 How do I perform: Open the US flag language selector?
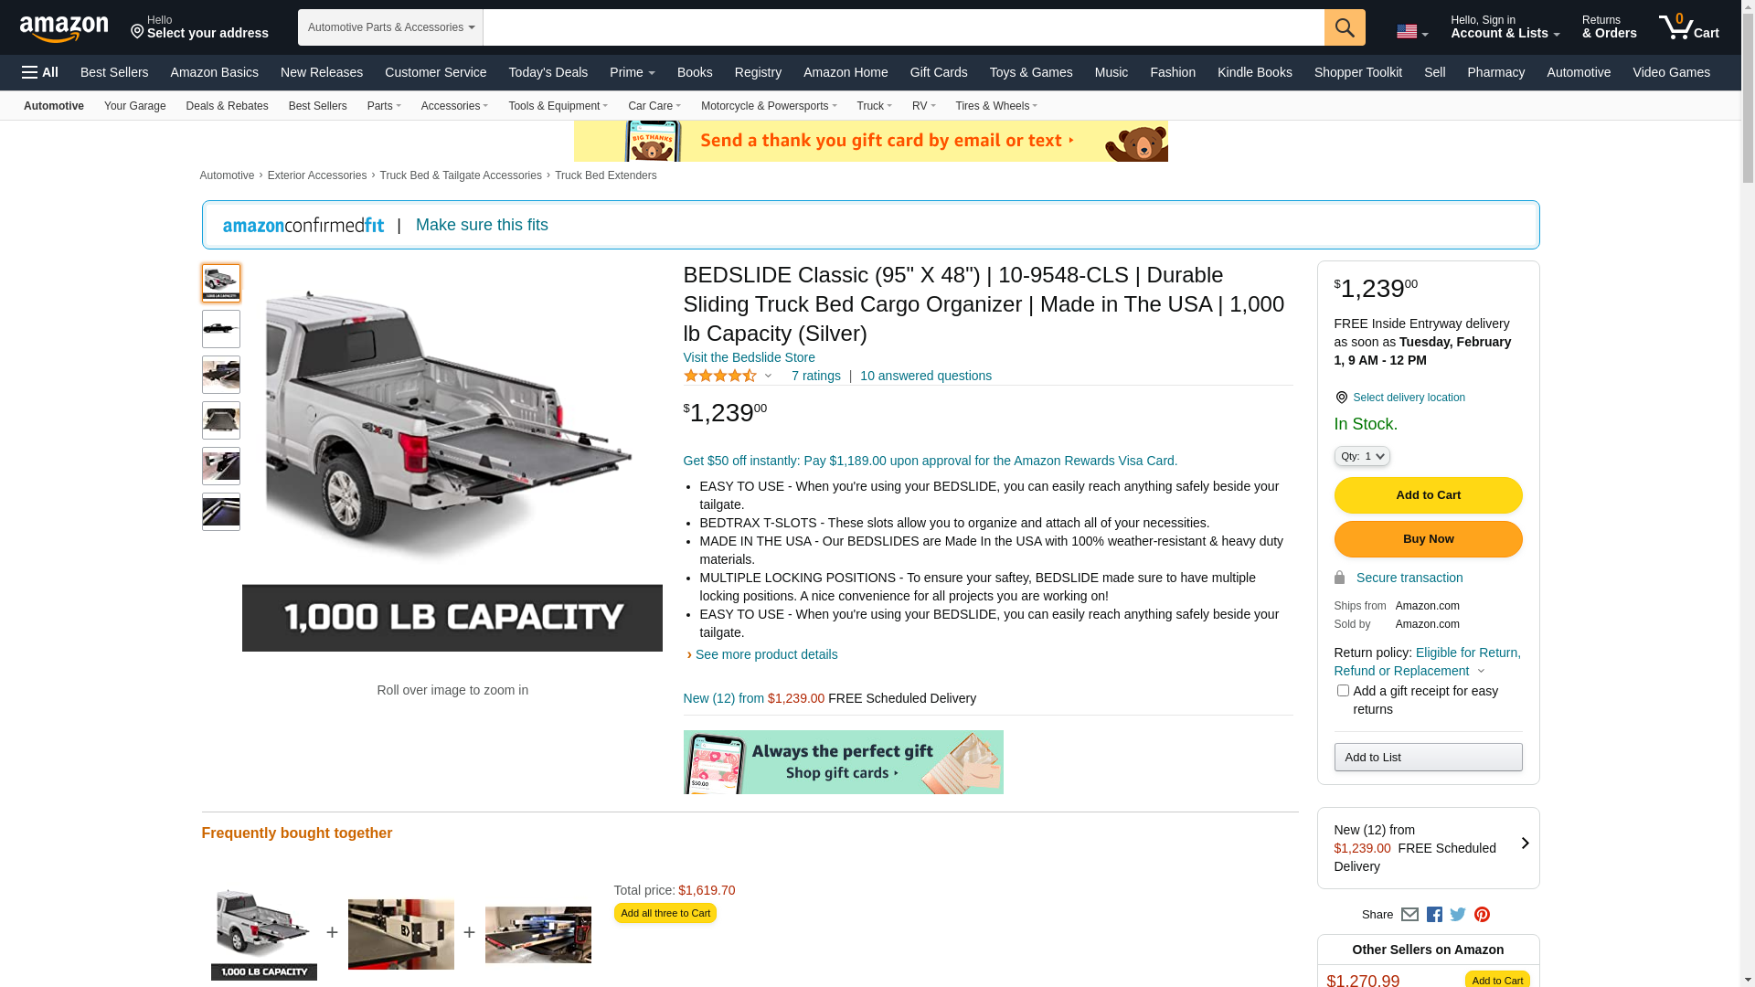[1412, 31]
